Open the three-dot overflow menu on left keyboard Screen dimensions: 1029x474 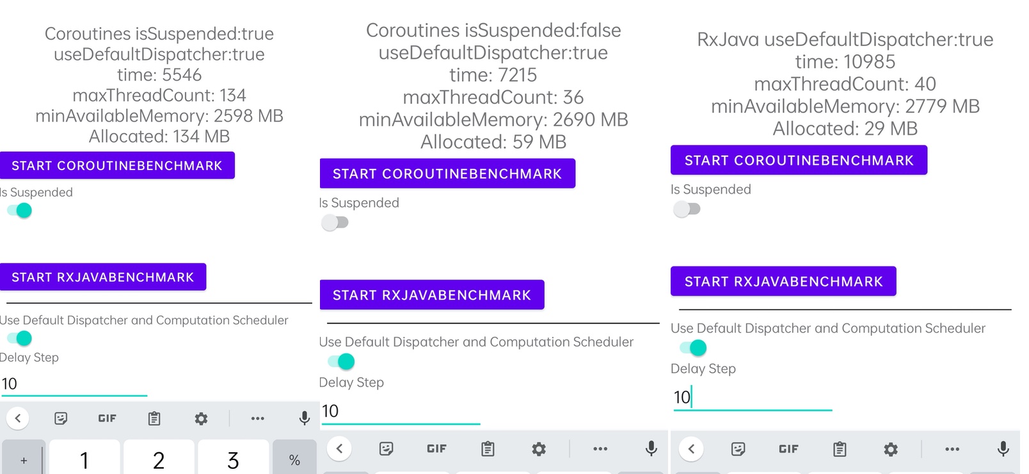[x=258, y=418]
